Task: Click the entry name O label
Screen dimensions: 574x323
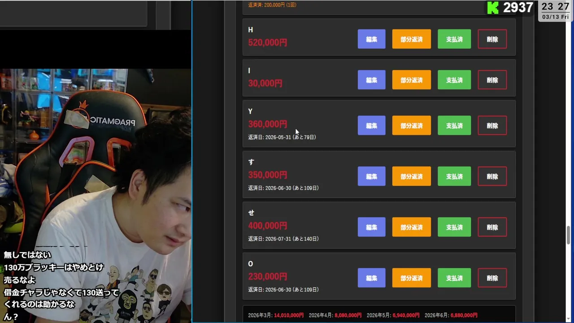Action: pyautogui.click(x=250, y=264)
